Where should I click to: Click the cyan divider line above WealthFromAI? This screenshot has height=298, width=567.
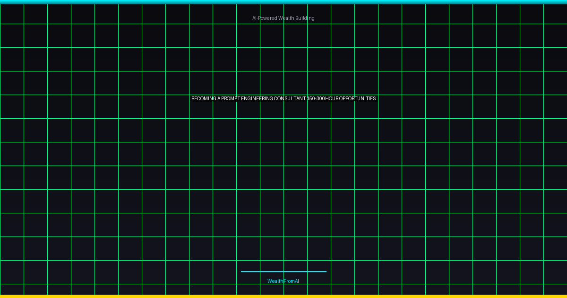point(283,272)
